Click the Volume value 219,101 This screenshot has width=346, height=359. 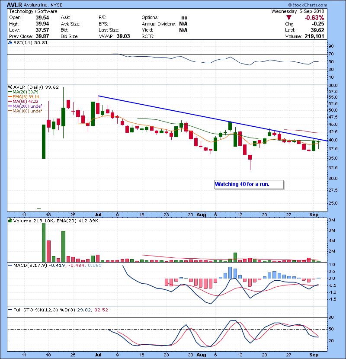[314, 36]
